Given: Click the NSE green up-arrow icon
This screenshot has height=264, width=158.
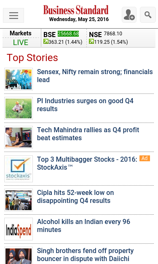Looking at the screenshot, I should coord(91,41).
